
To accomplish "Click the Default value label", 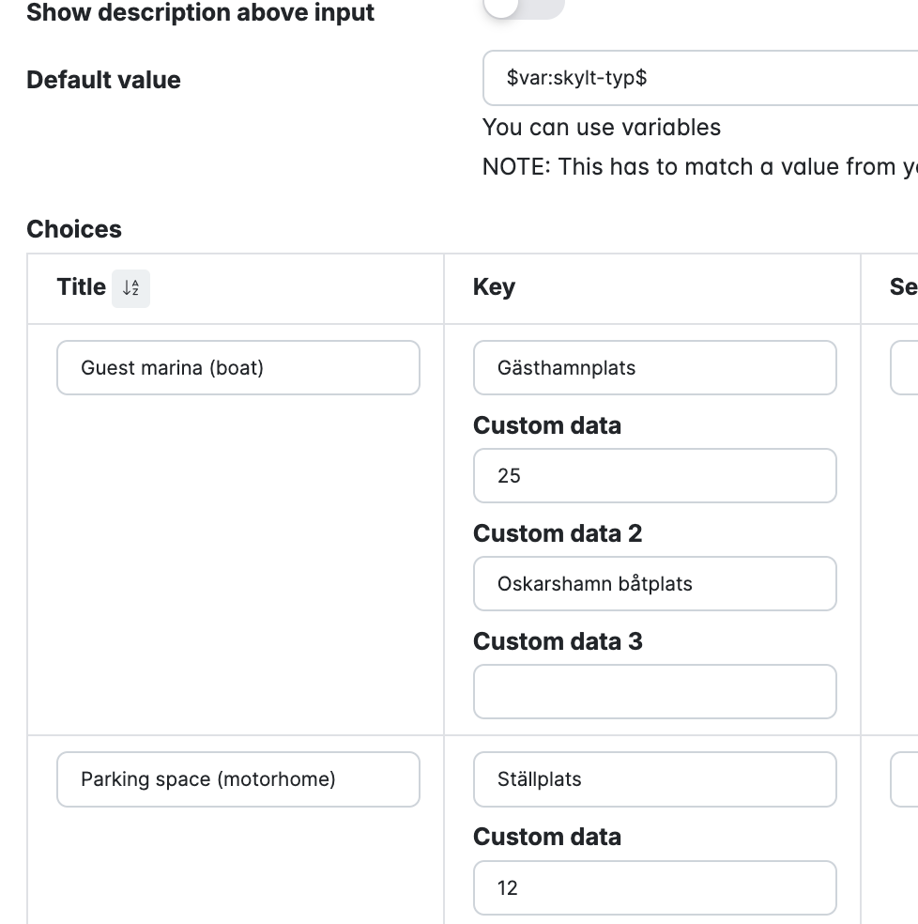I will click(103, 80).
